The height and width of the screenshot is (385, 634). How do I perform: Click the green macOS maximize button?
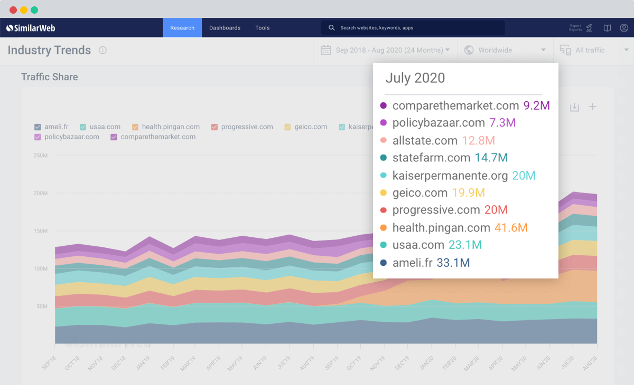pos(34,10)
